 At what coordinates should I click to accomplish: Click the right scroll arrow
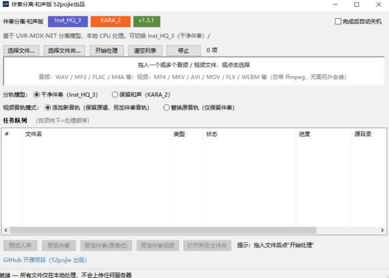(382, 230)
